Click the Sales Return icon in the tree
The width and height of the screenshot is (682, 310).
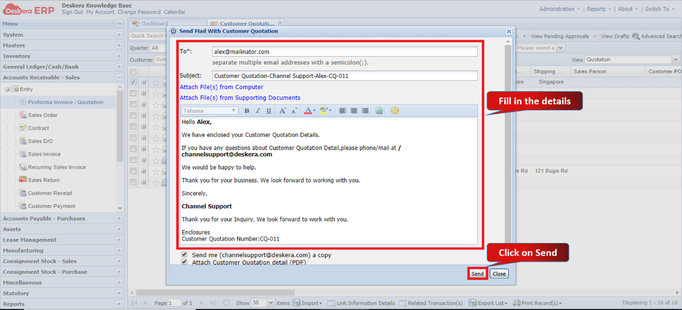[x=23, y=180]
